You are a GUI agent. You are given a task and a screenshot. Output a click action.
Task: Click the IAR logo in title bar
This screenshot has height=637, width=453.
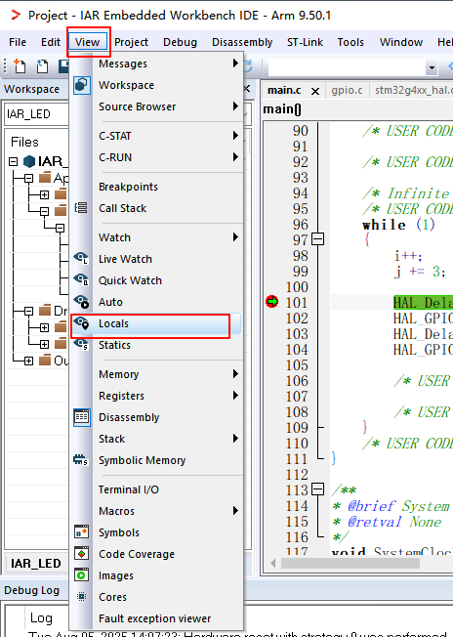[16, 15]
